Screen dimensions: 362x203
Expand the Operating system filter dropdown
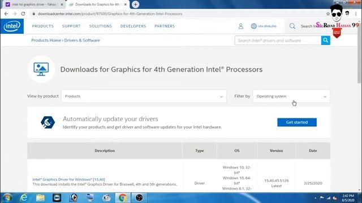pos(291,96)
